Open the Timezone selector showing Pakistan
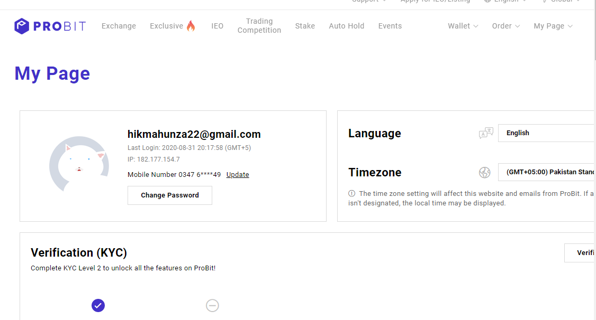This screenshot has height=320, width=596. coord(546,172)
